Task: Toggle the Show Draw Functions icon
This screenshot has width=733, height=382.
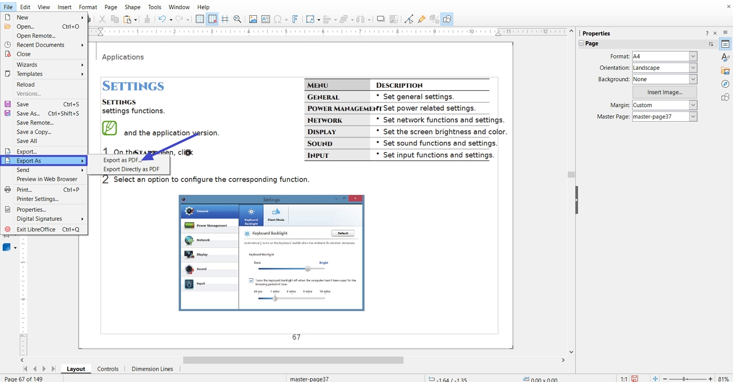Action: coord(447,19)
